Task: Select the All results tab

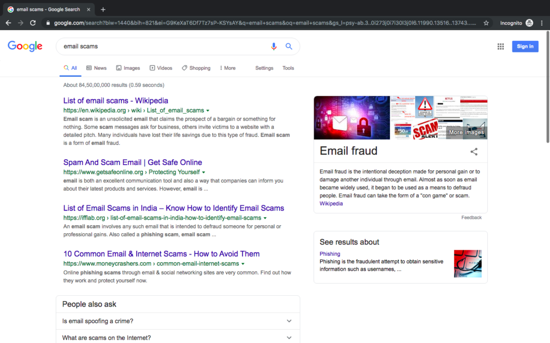Action: 70,68
